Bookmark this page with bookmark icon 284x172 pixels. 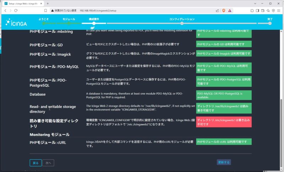pos(45,11)
